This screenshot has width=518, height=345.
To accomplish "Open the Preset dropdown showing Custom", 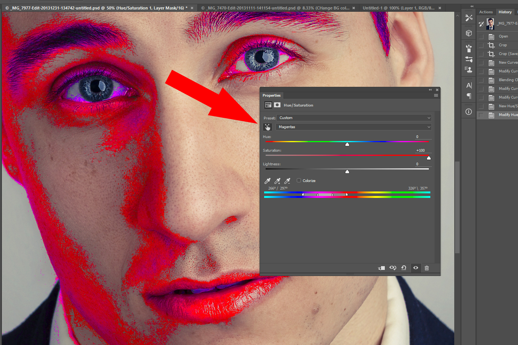I will tap(354, 118).
